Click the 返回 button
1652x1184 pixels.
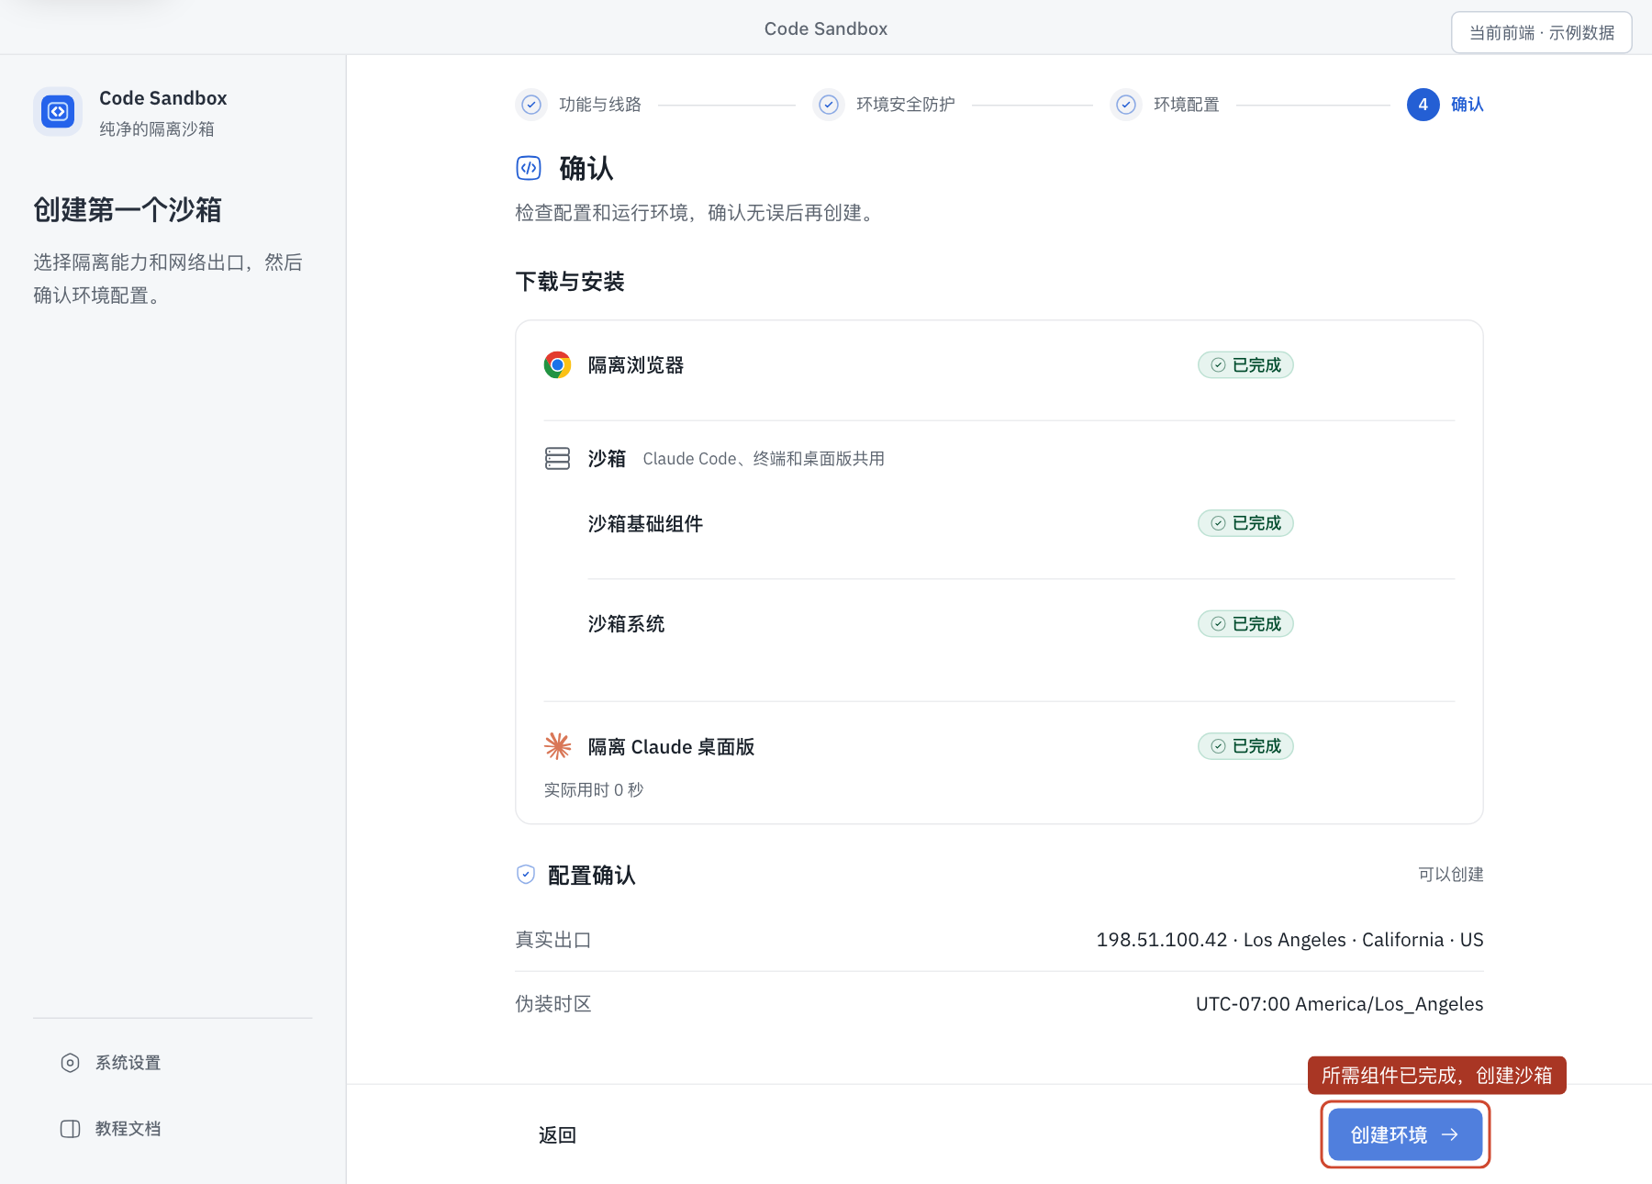point(557,1135)
